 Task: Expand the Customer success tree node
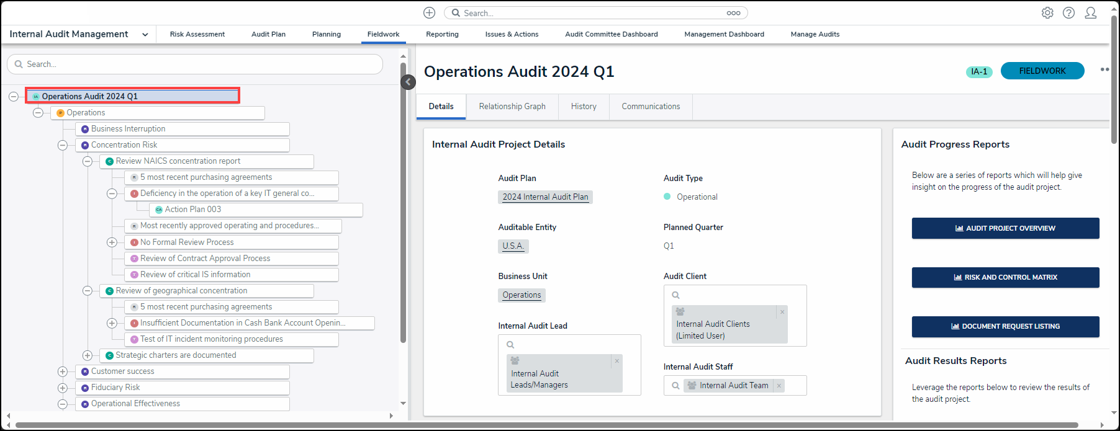click(63, 371)
